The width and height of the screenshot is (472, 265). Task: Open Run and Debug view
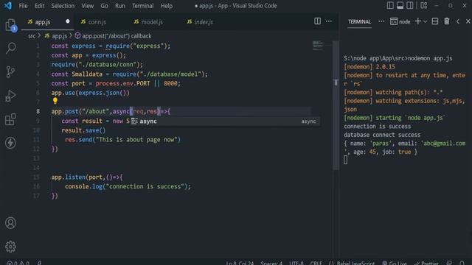coord(10,96)
